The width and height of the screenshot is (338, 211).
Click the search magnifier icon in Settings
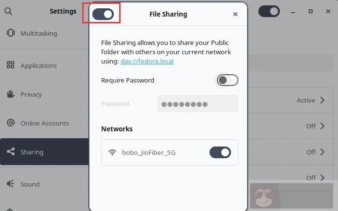click(x=8, y=11)
